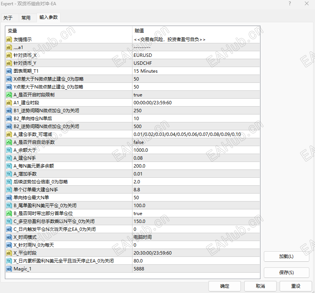The height and width of the screenshot is (293, 315).
Task: Click the 取消 button
Action: pos(260,286)
